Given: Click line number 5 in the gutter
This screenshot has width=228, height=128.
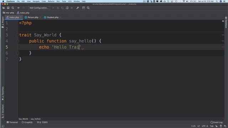Looking at the screenshot, I should tap(7, 47).
